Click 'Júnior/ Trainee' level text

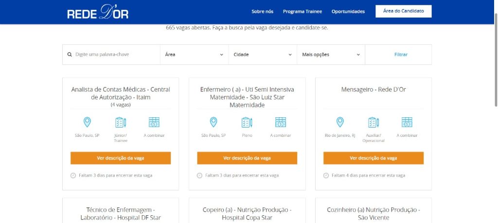tap(121, 138)
